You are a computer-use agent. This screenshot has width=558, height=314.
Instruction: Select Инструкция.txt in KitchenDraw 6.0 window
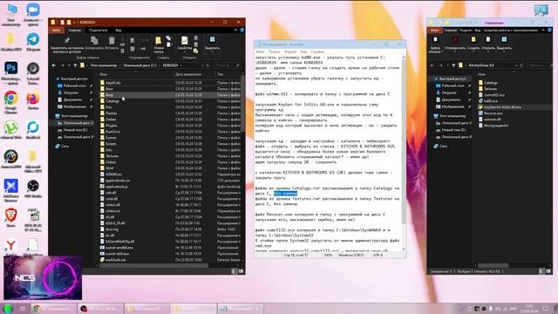point(496,126)
